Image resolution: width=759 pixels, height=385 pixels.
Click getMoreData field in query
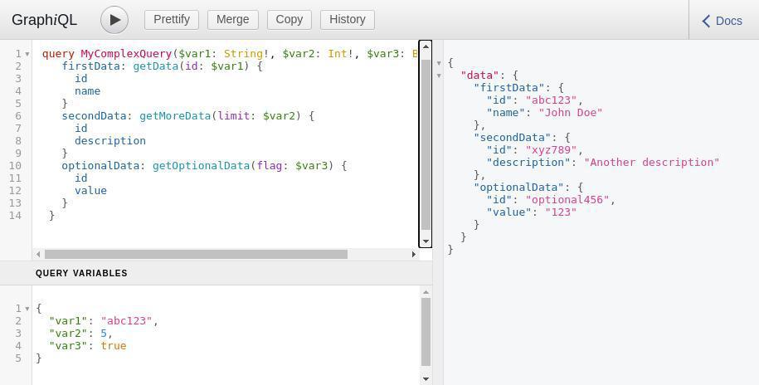[x=175, y=115]
